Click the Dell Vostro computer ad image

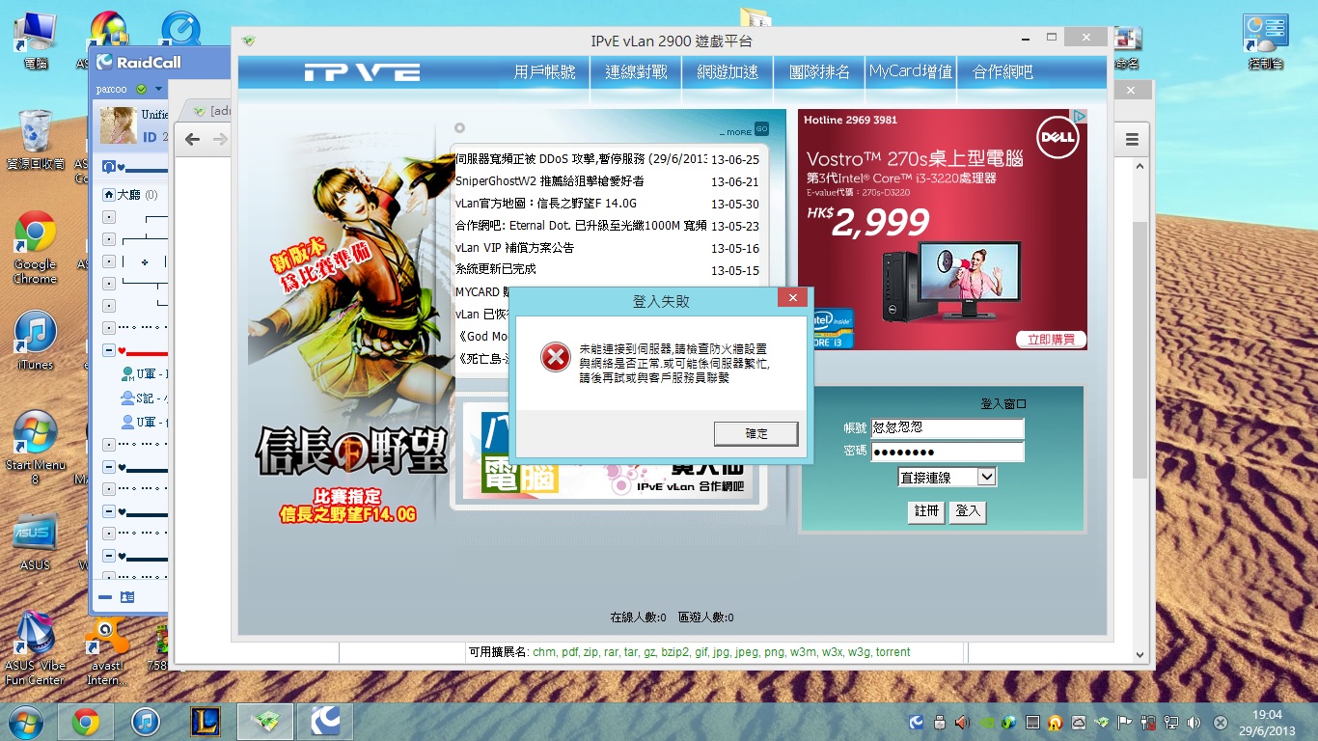click(x=942, y=230)
